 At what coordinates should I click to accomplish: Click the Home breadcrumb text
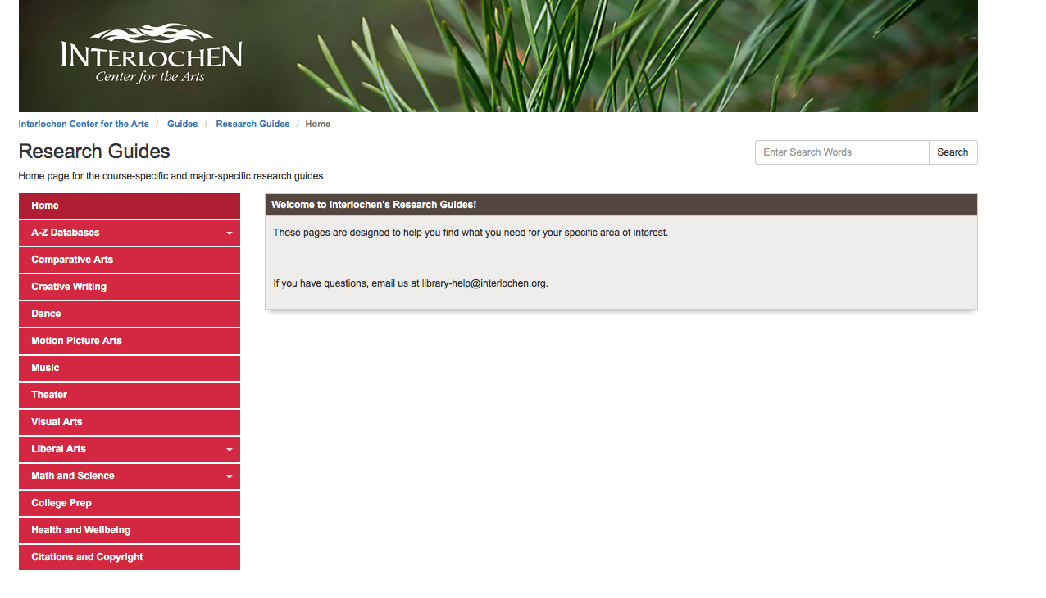(318, 124)
